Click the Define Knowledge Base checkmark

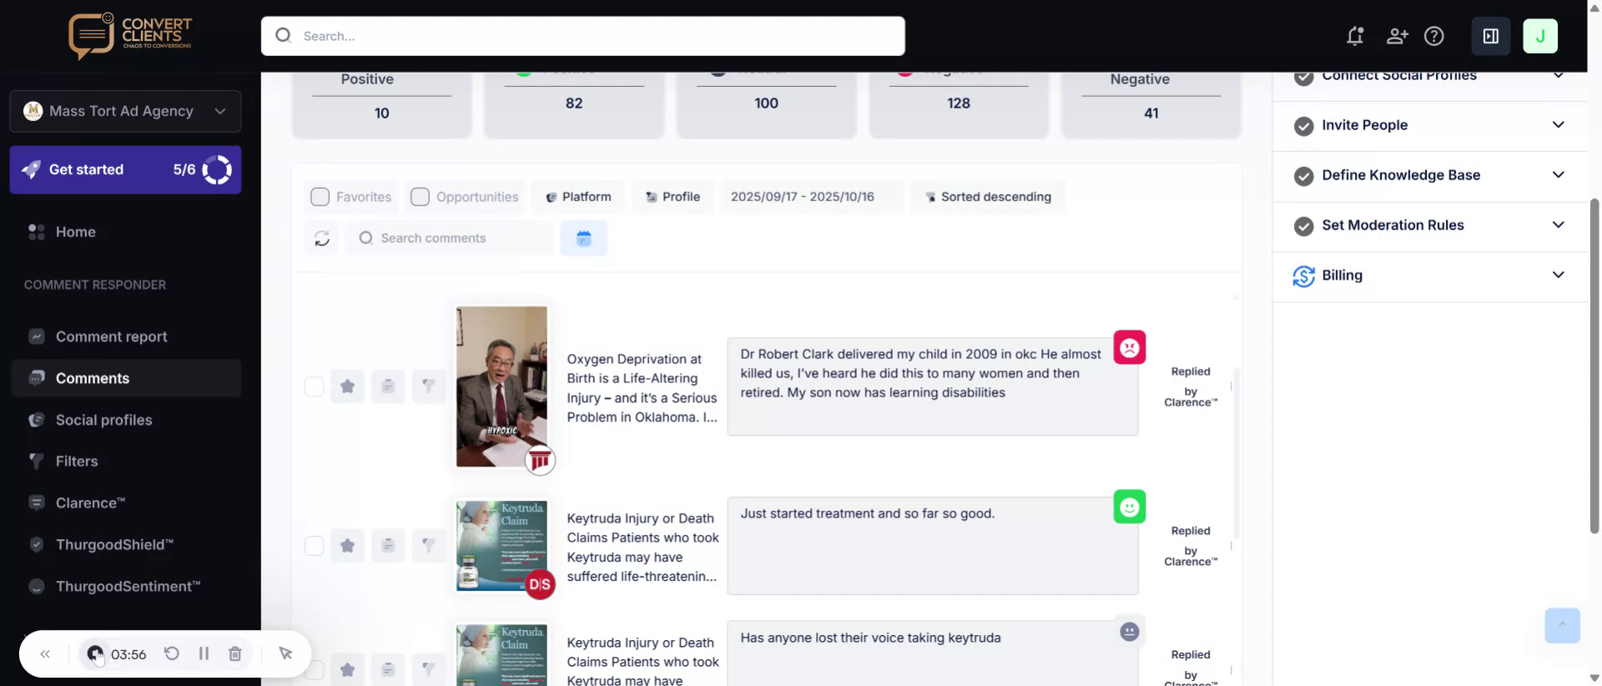point(1303,176)
